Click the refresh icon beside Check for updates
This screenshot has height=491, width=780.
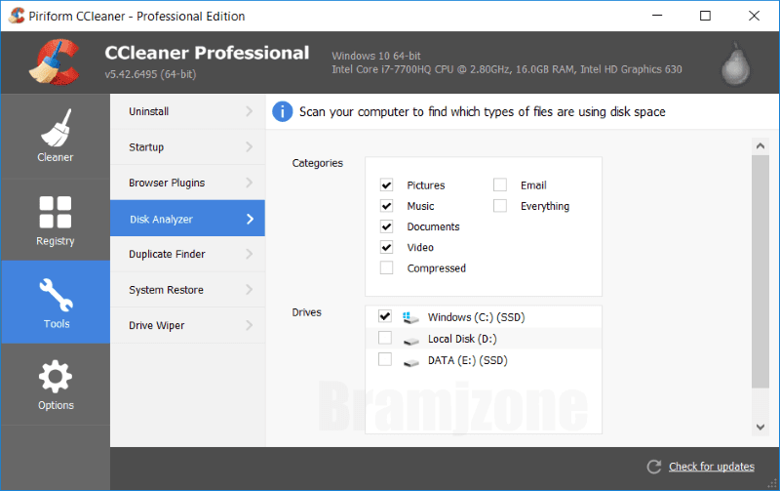(x=653, y=467)
